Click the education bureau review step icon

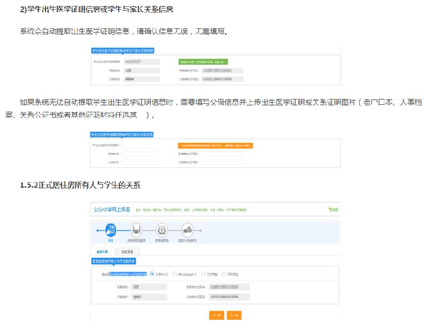coord(161,230)
